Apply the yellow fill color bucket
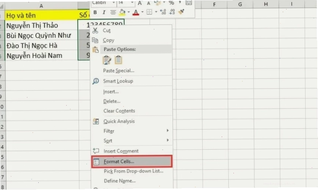Screen dimensions: 318x190 pos(122,12)
